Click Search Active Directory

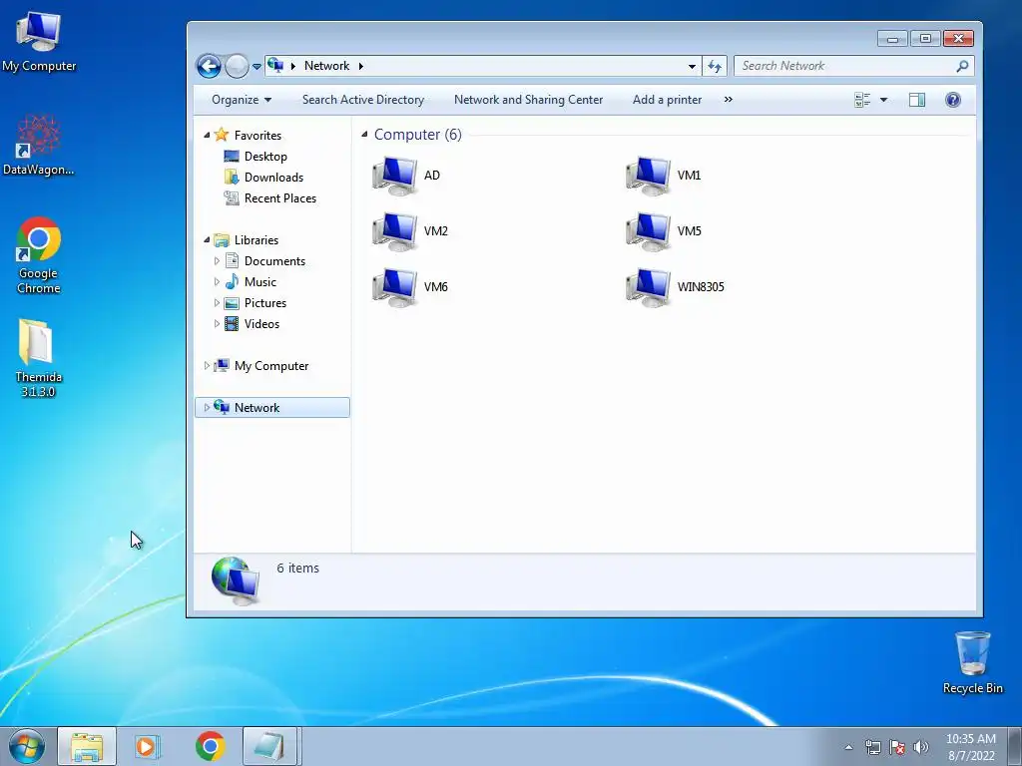click(363, 100)
